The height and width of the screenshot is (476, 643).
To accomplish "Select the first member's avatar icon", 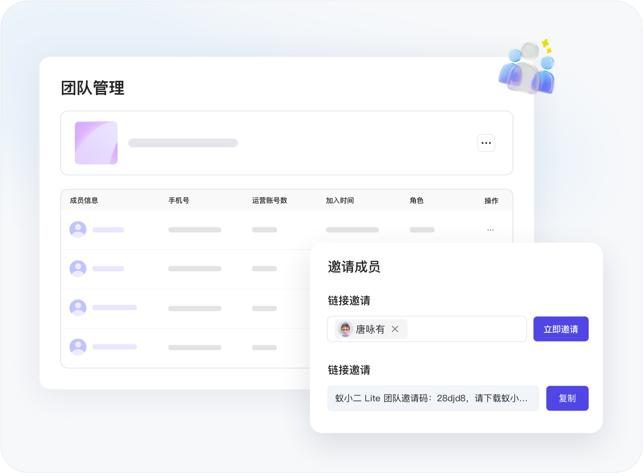I will 78,230.
